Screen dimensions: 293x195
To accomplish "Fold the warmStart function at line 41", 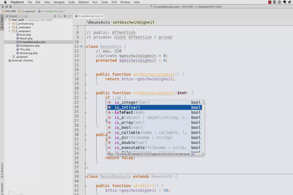I will 85,186.
